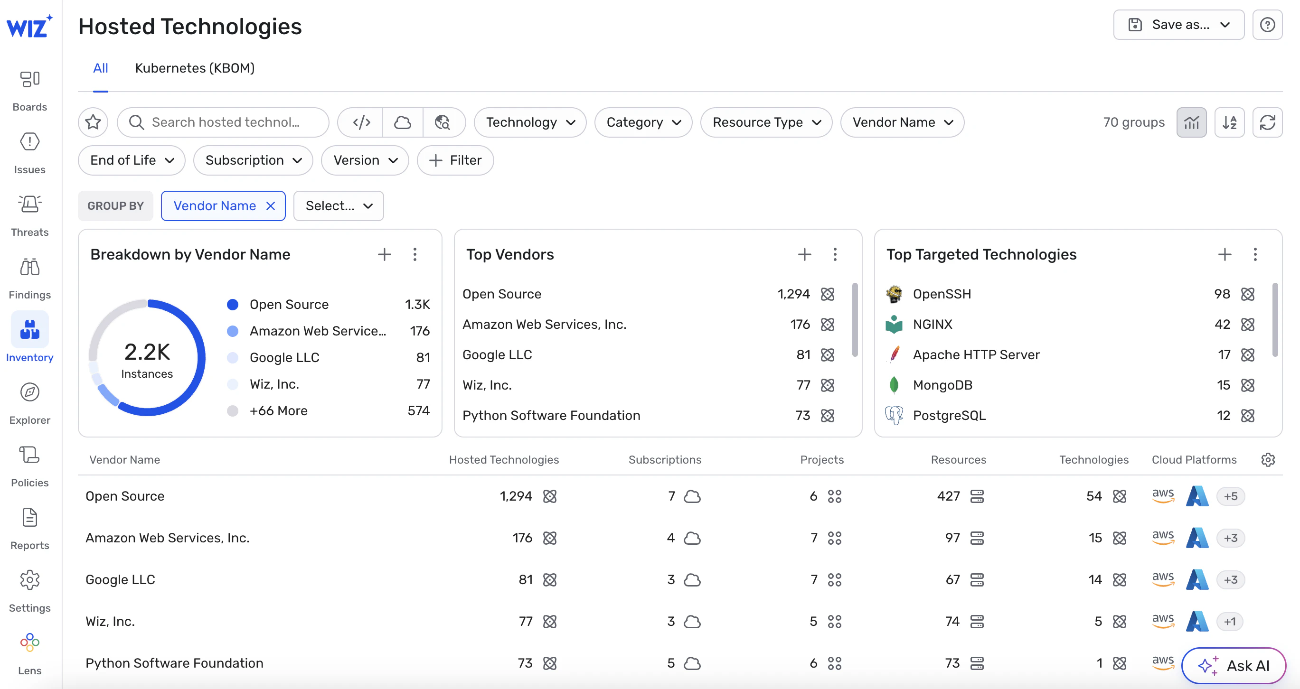Toggle the cloud filter icon
This screenshot has width=1300, height=689.
coord(402,122)
